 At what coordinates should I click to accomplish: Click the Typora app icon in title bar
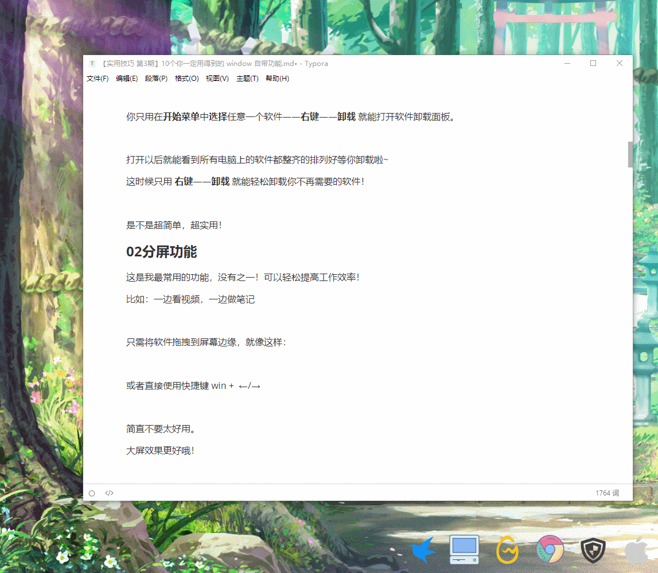click(92, 63)
